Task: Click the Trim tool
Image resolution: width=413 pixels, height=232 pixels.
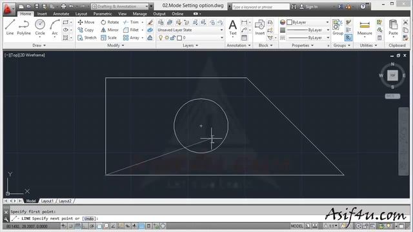Action: coord(131,23)
